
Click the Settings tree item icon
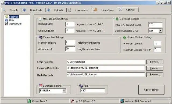(6, 17)
